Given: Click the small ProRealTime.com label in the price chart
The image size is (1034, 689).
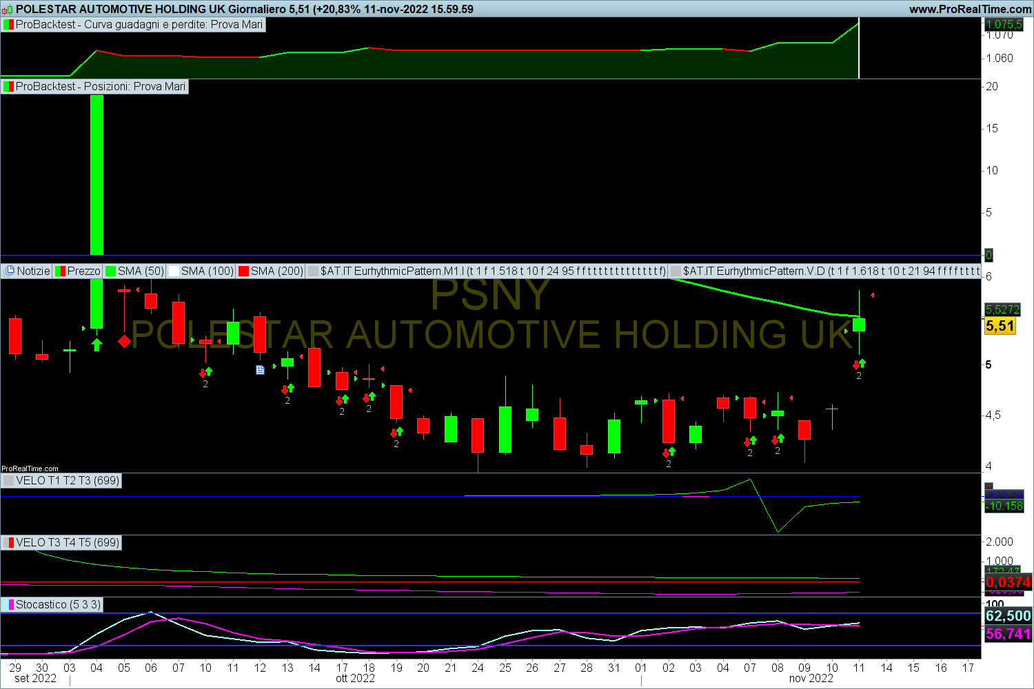Looking at the screenshot, I should coord(30,469).
